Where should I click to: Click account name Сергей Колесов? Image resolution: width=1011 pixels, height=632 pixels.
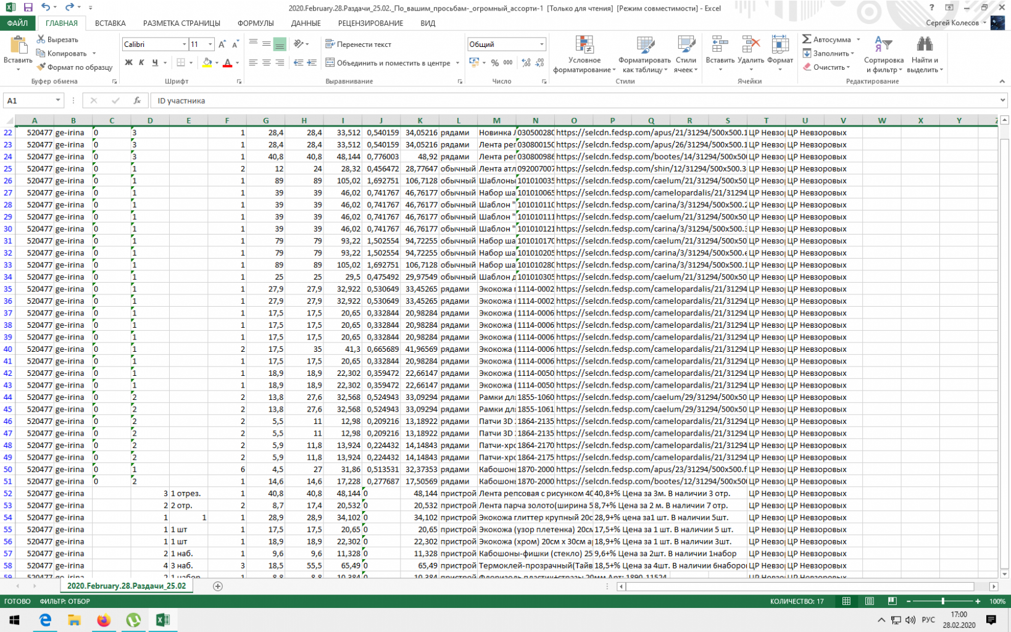click(952, 23)
